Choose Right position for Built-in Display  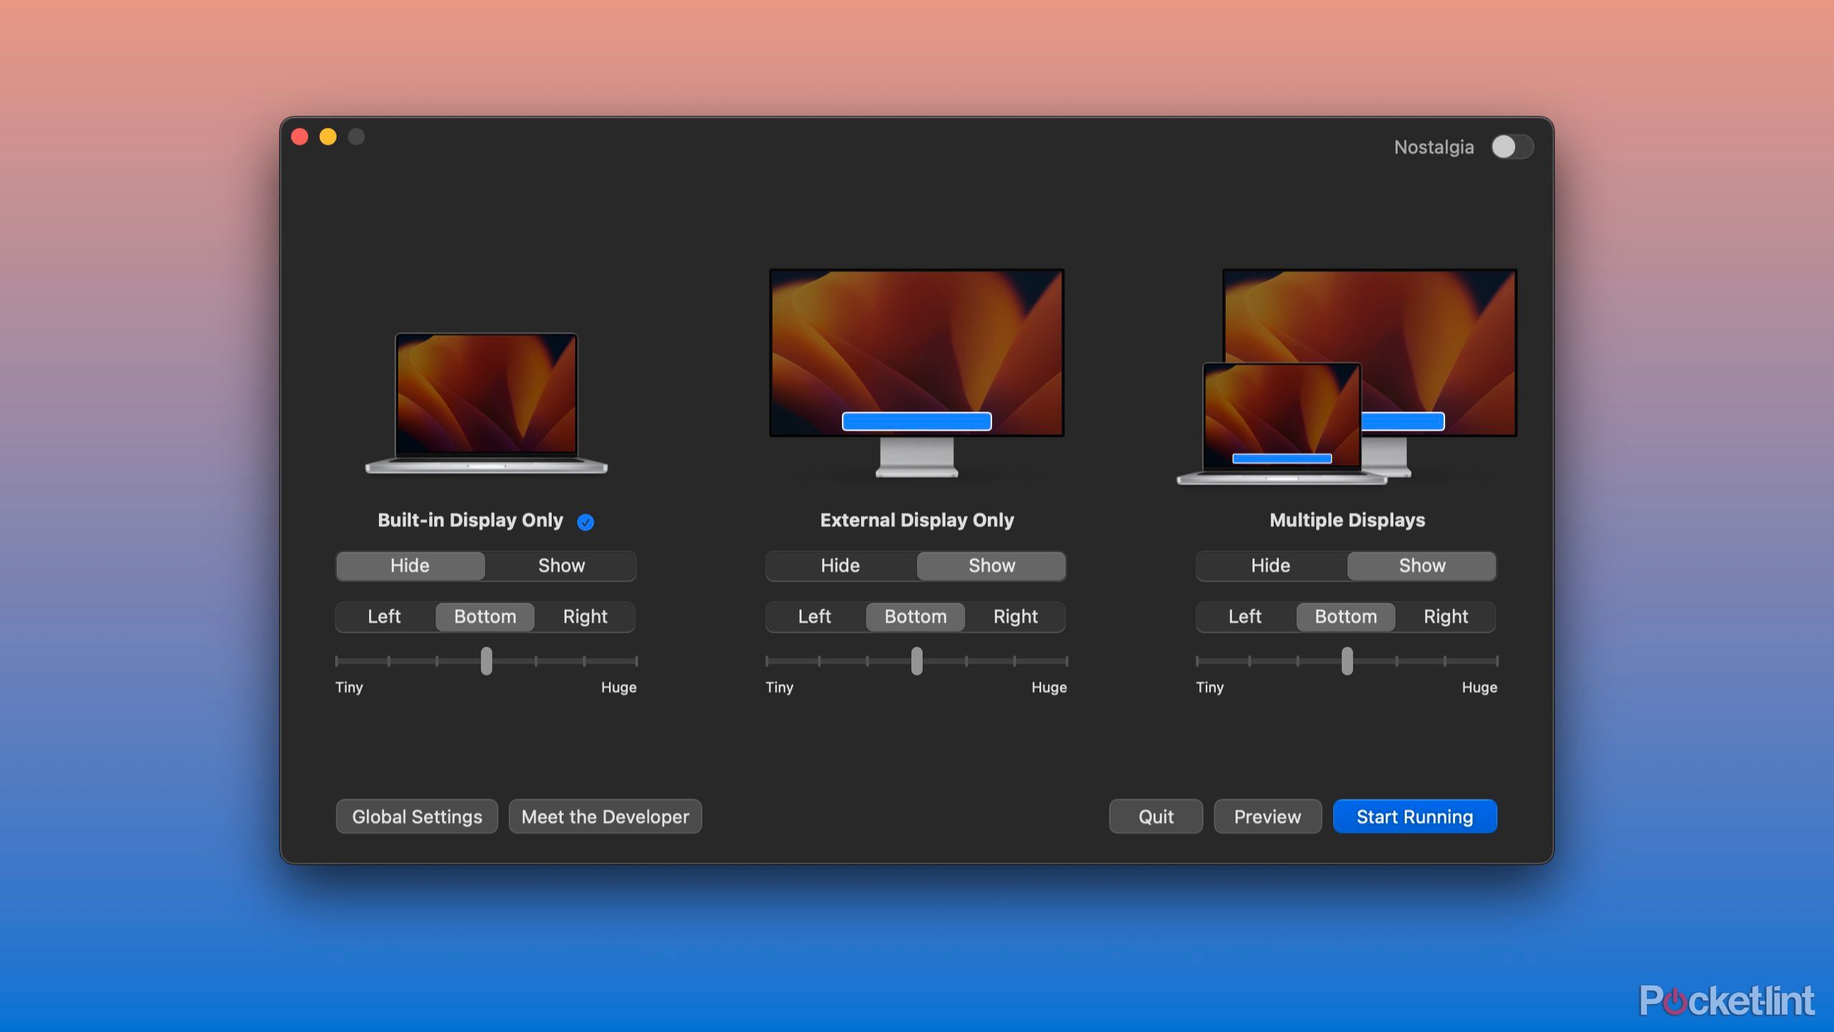pos(585,617)
